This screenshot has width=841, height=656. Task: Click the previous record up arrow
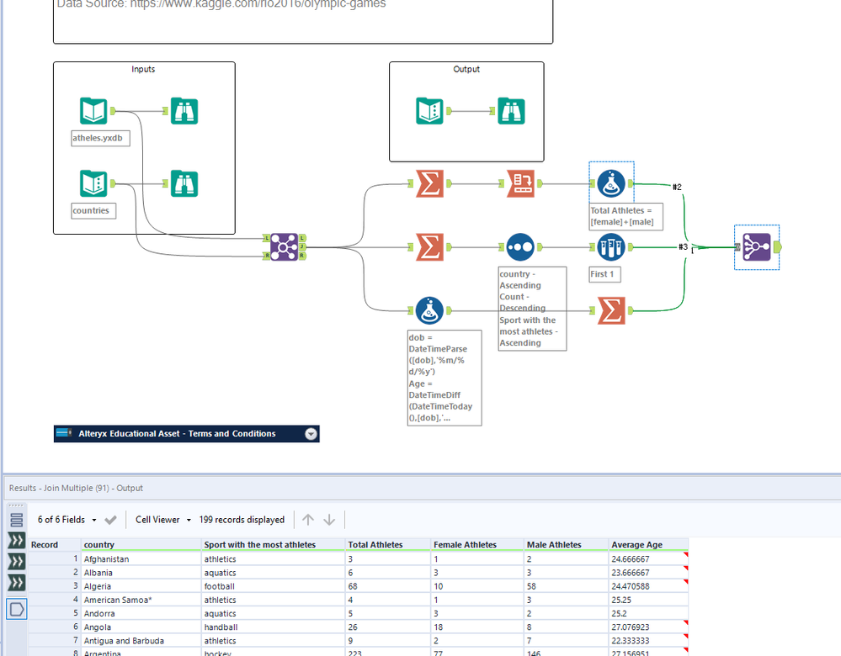(x=308, y=520)
